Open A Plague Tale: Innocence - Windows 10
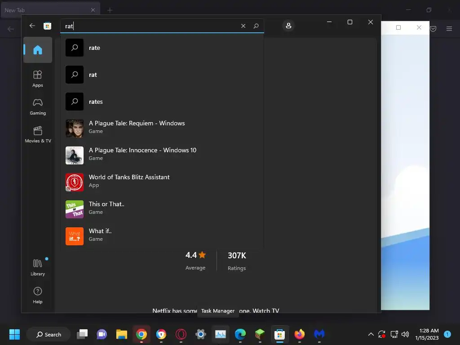The image size is (460, 345). coord(162,155)
